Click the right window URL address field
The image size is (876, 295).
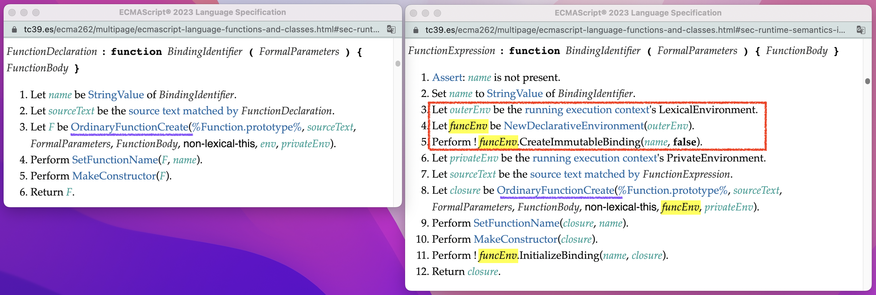click(635, 30)
